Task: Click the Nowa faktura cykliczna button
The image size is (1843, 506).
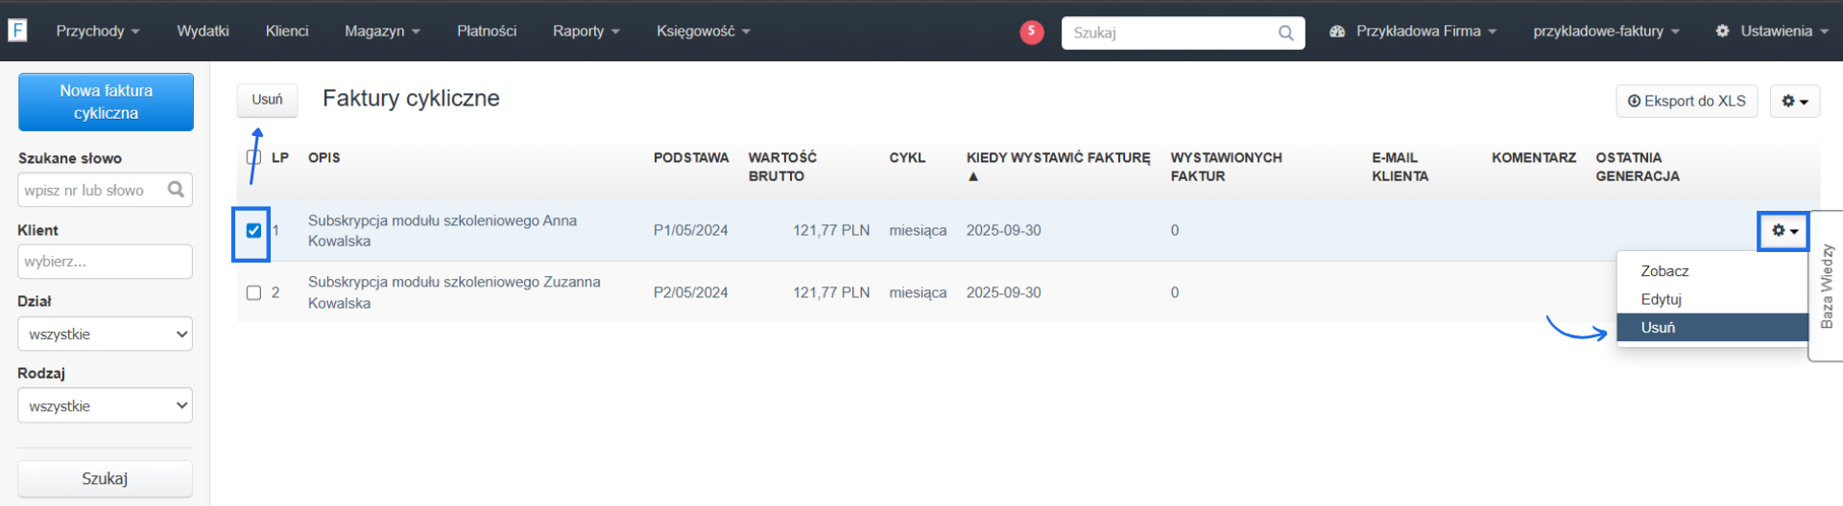Action: pos(106,102)
